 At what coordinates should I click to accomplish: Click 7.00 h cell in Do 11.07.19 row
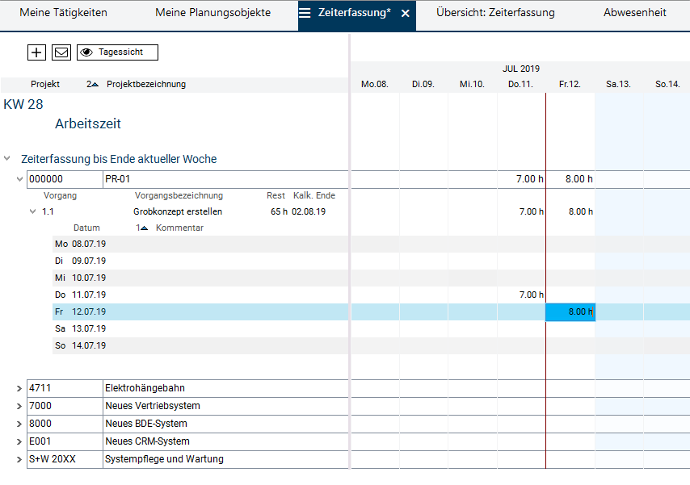point(531,295)
